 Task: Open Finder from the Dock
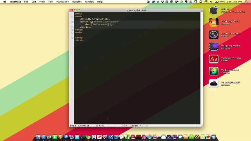pos(38,137)
